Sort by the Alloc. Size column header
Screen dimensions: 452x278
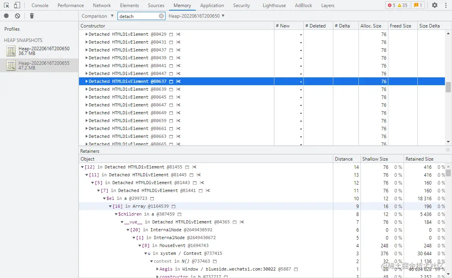(373, 26)
